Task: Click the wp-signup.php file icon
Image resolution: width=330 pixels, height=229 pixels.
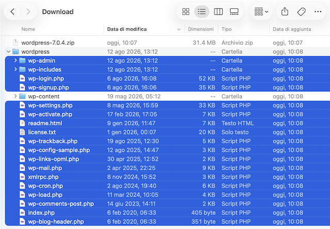Action: tap(22, 87)
